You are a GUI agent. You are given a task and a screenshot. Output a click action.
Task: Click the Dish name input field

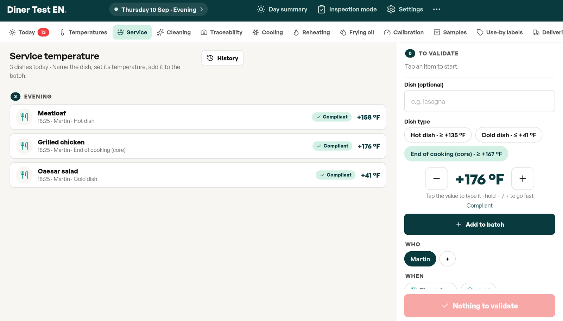[x=480, y=101]
